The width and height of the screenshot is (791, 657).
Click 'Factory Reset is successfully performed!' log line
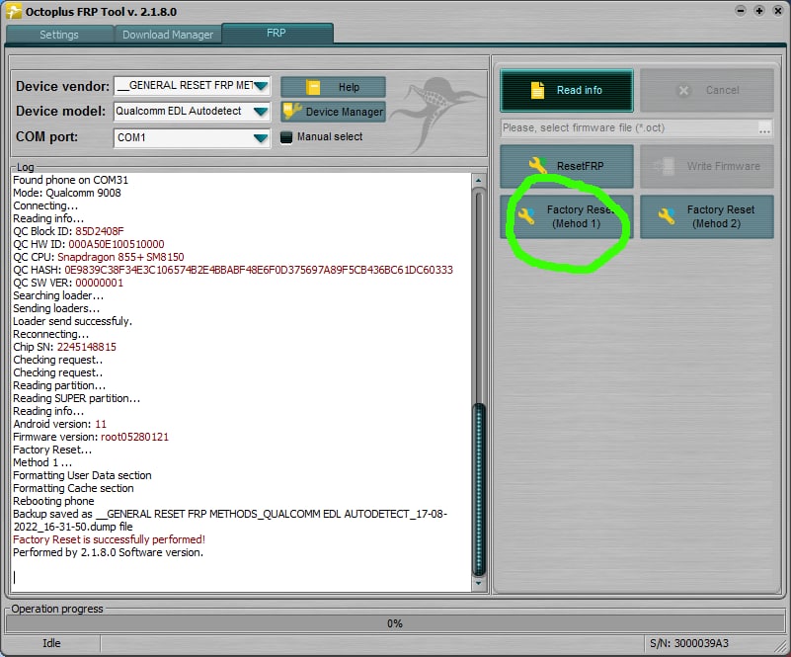pos(109,539)
